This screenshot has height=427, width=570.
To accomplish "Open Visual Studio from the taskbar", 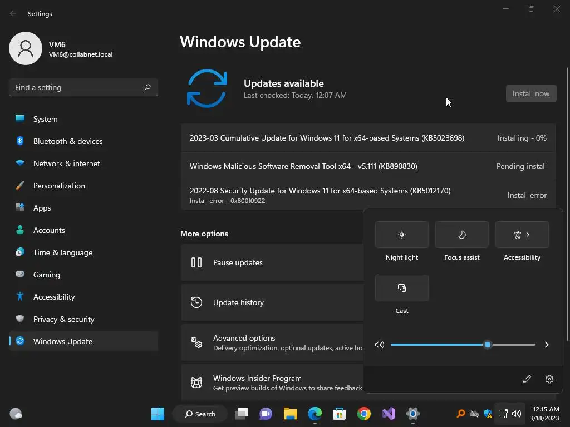I will tap(388, 414).
